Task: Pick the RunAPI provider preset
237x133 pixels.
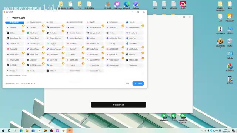Action: click(x=134, y=54)
